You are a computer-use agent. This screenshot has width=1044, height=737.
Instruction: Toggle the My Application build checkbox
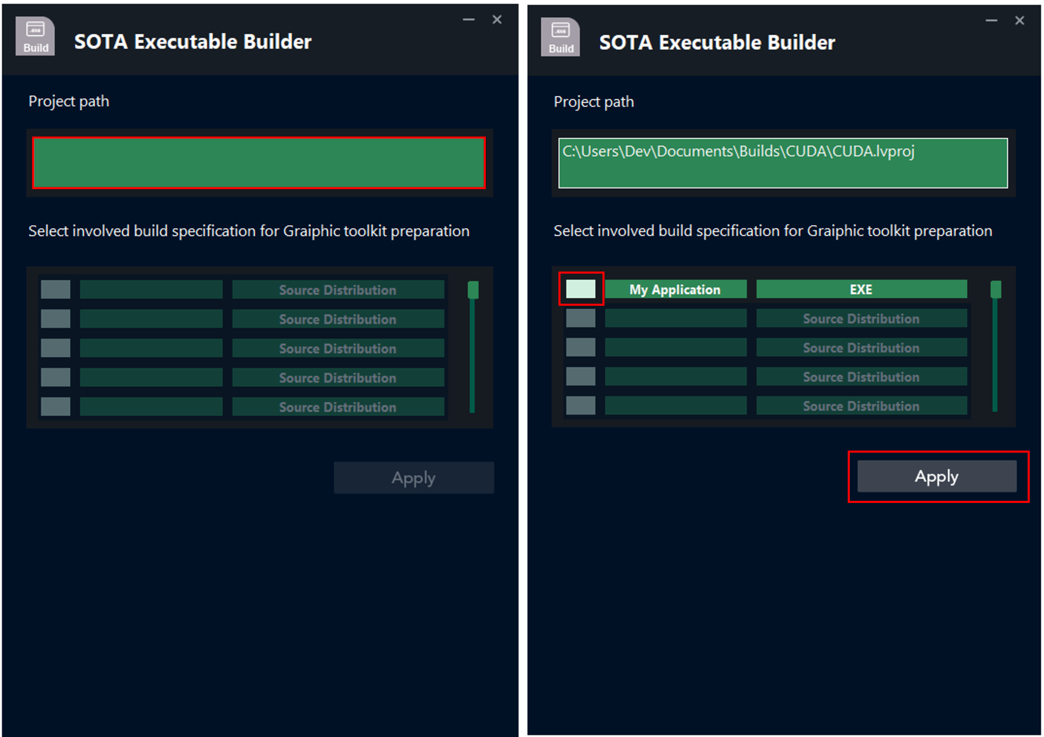coord(580,289)
